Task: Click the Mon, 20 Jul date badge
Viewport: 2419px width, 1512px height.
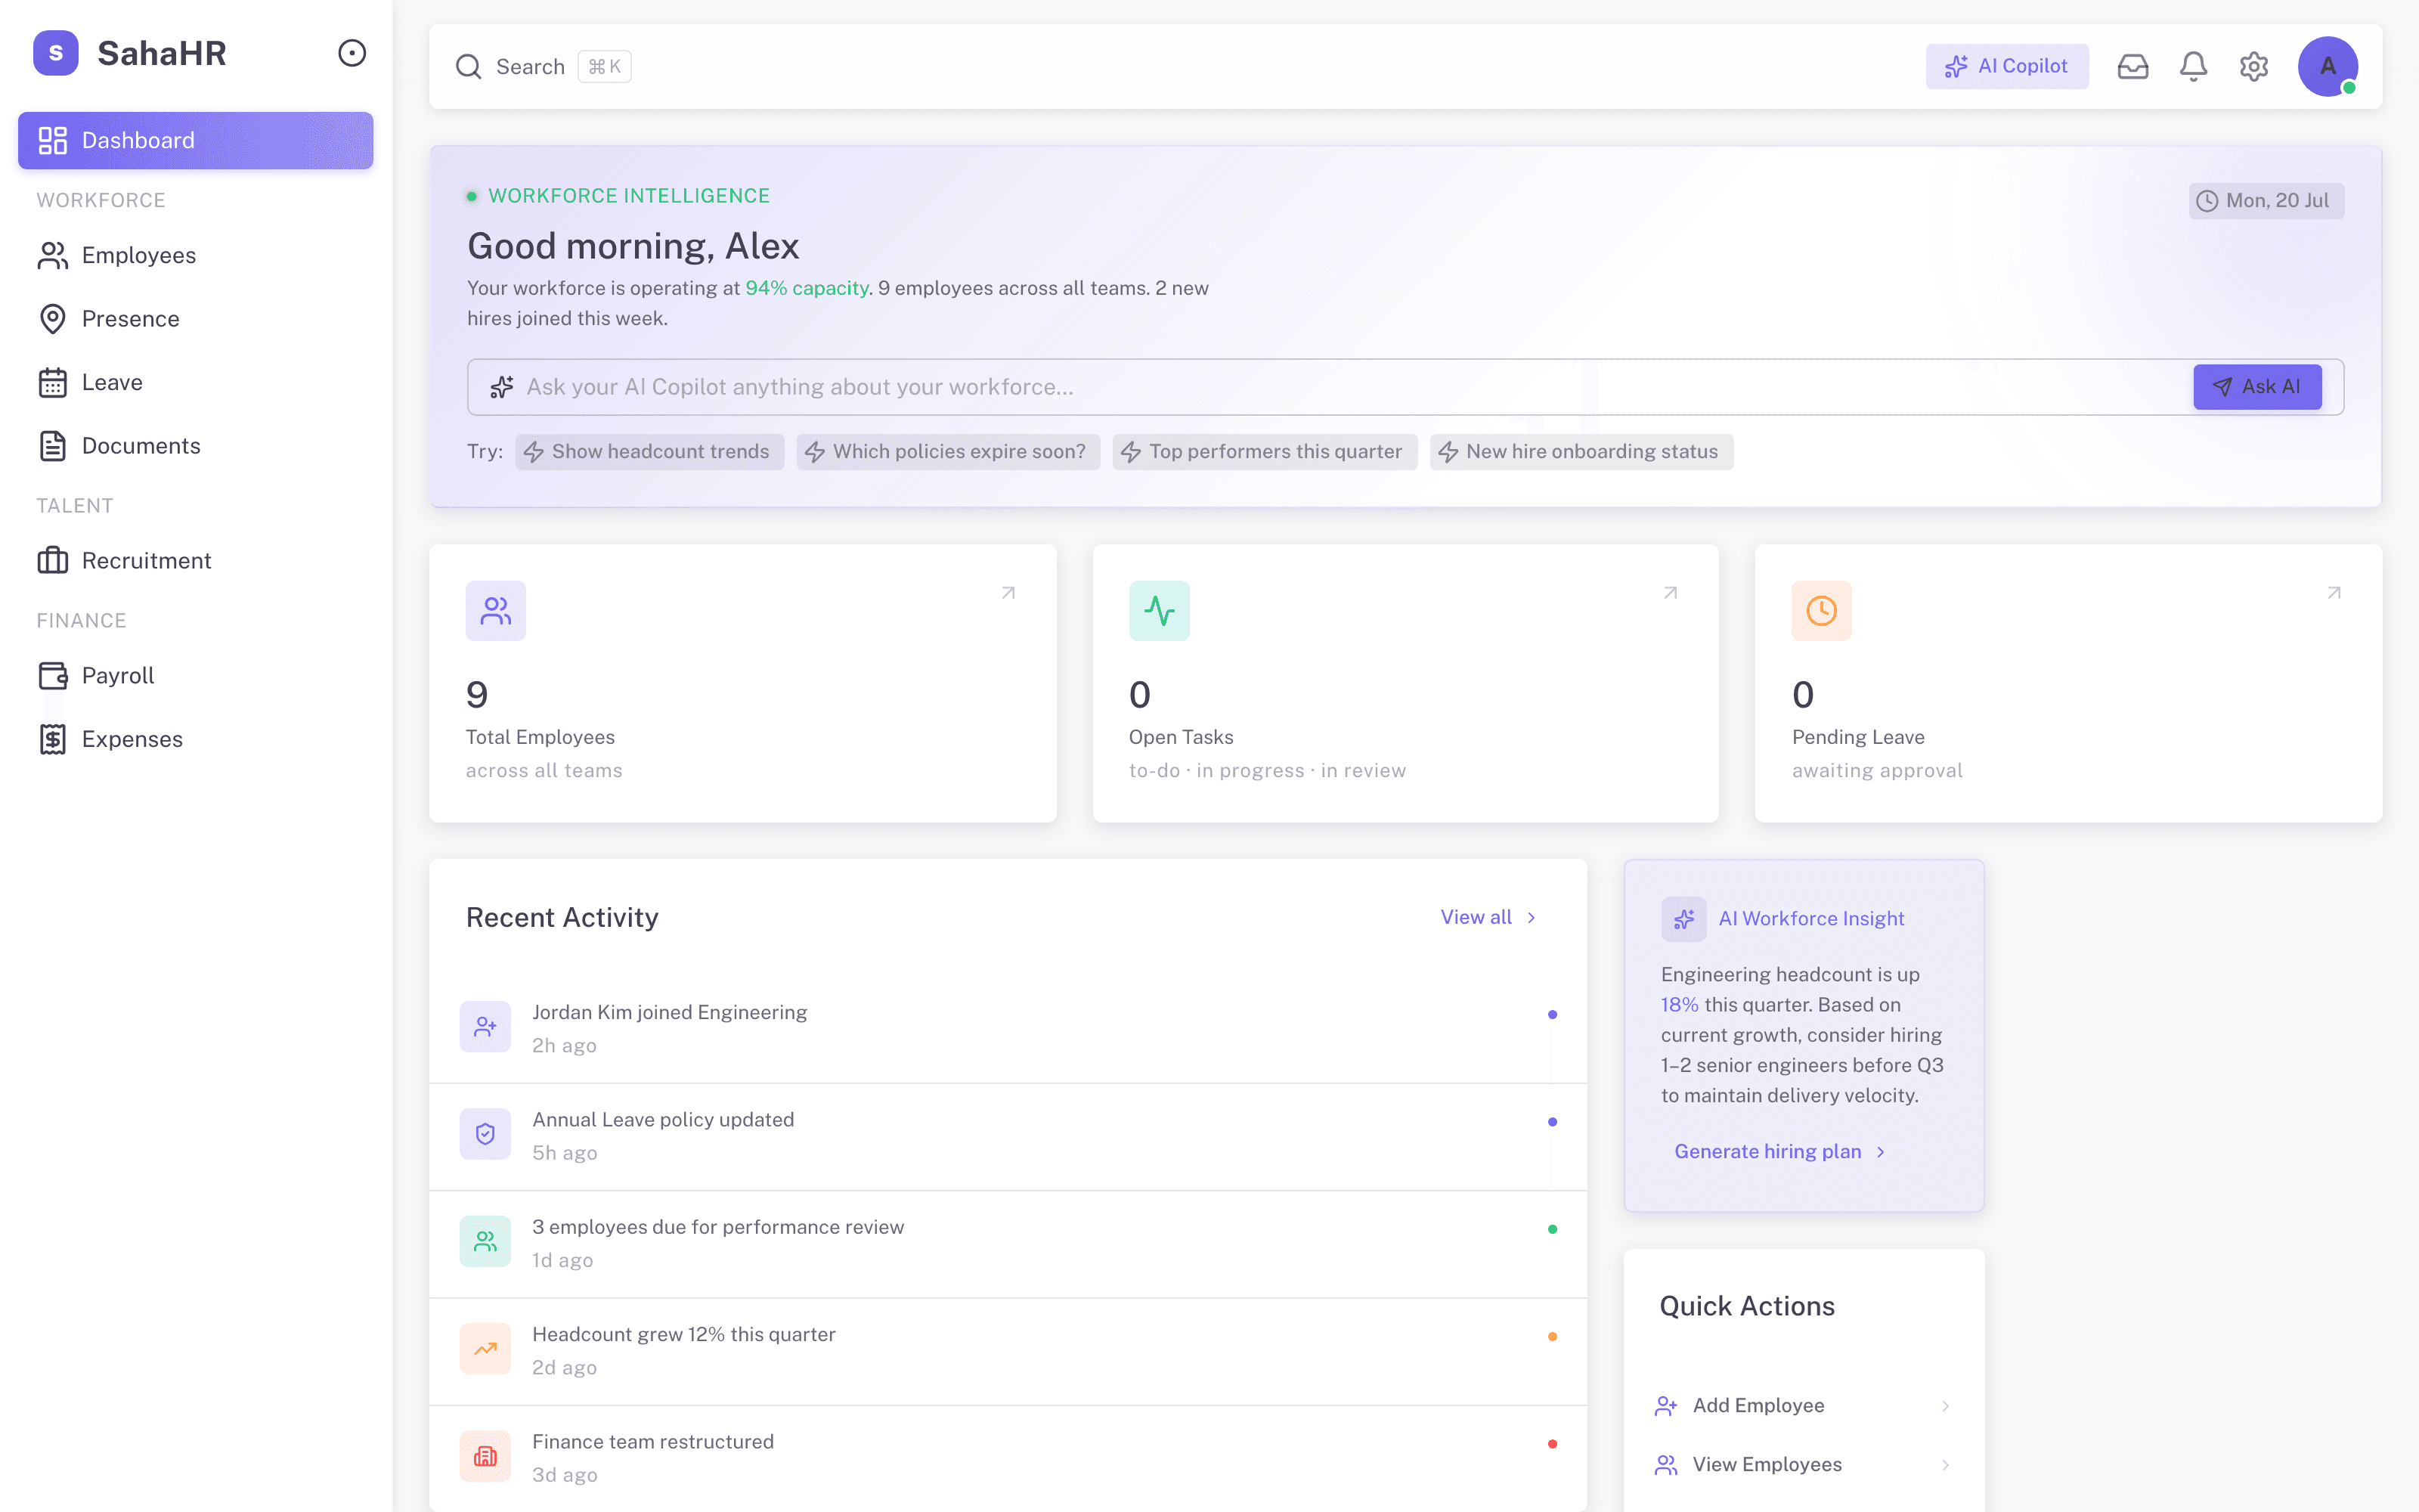Action: (2266, 201)
